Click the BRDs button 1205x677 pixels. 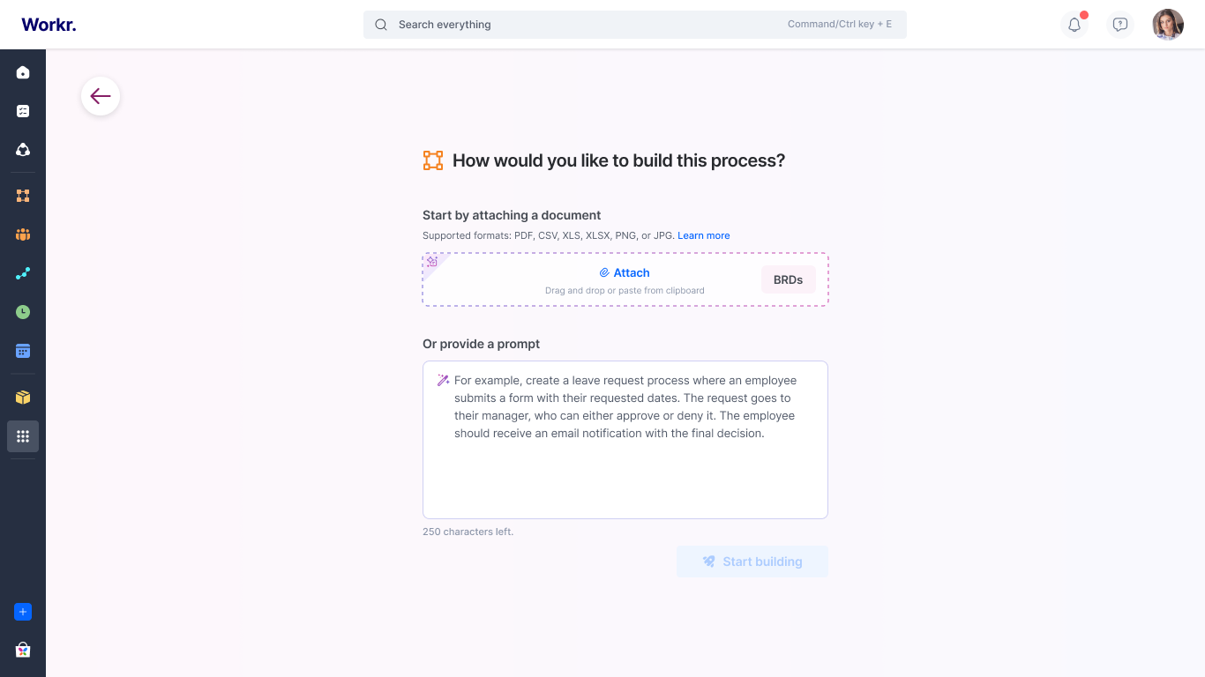tap(788, 279)
